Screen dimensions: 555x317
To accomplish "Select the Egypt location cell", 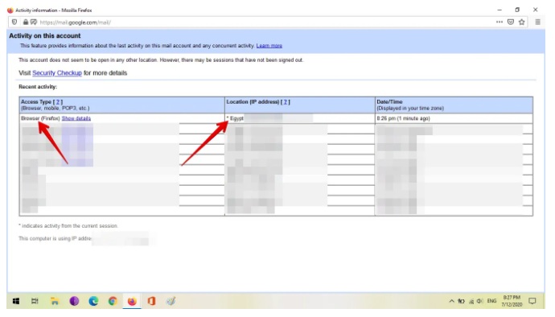I will tap(299, 118).
